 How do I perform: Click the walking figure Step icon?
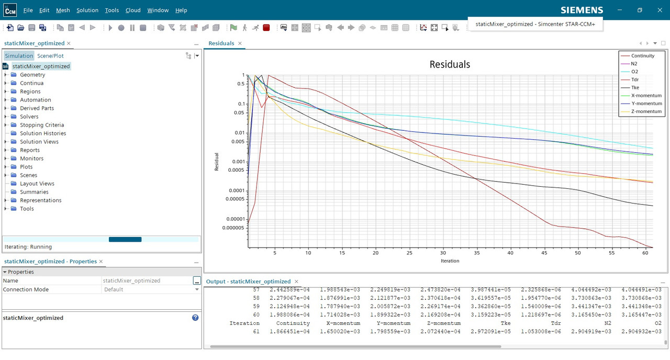coord(244,28)
